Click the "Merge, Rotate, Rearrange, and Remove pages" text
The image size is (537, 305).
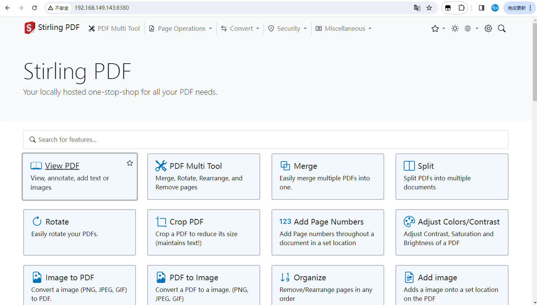point(199,183)
